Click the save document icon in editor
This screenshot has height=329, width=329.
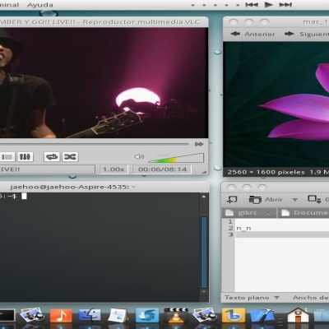coord(314,199)
